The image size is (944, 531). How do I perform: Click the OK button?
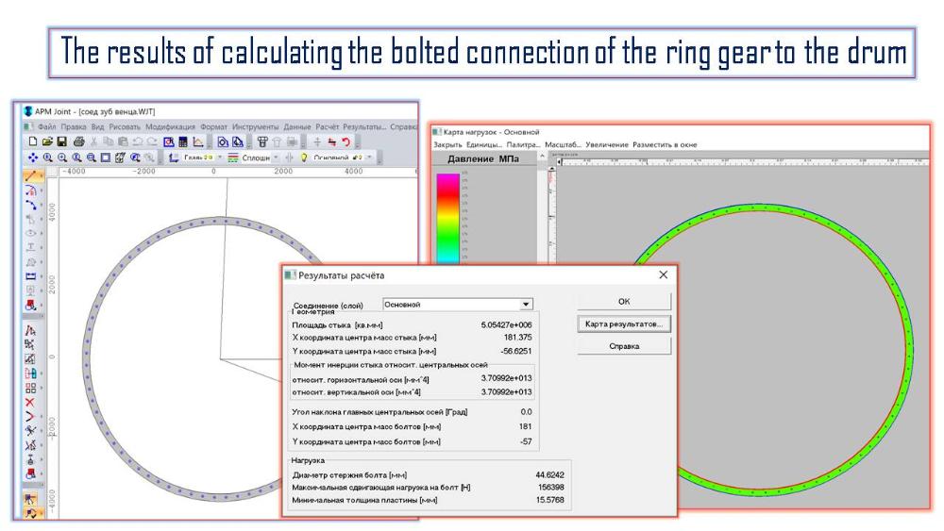pyautogui.click(x=623, y=302)
